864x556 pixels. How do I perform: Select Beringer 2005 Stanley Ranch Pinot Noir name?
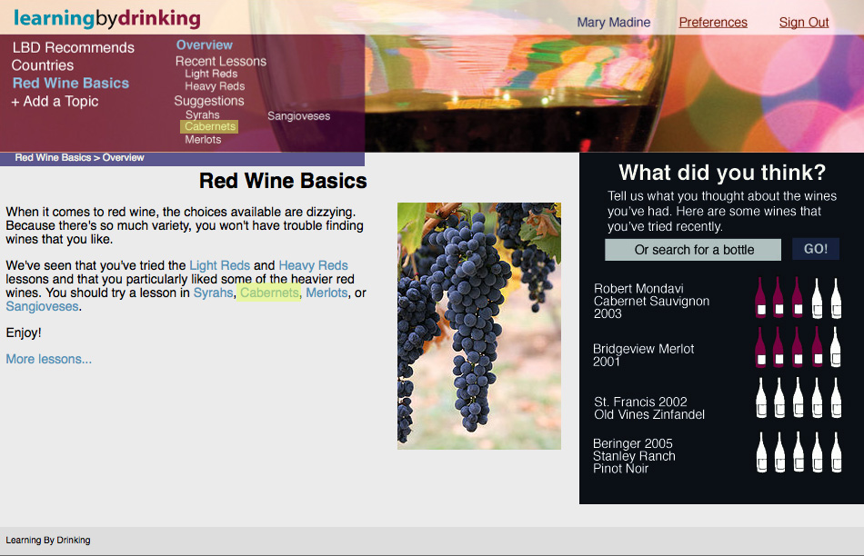[634, 456]
